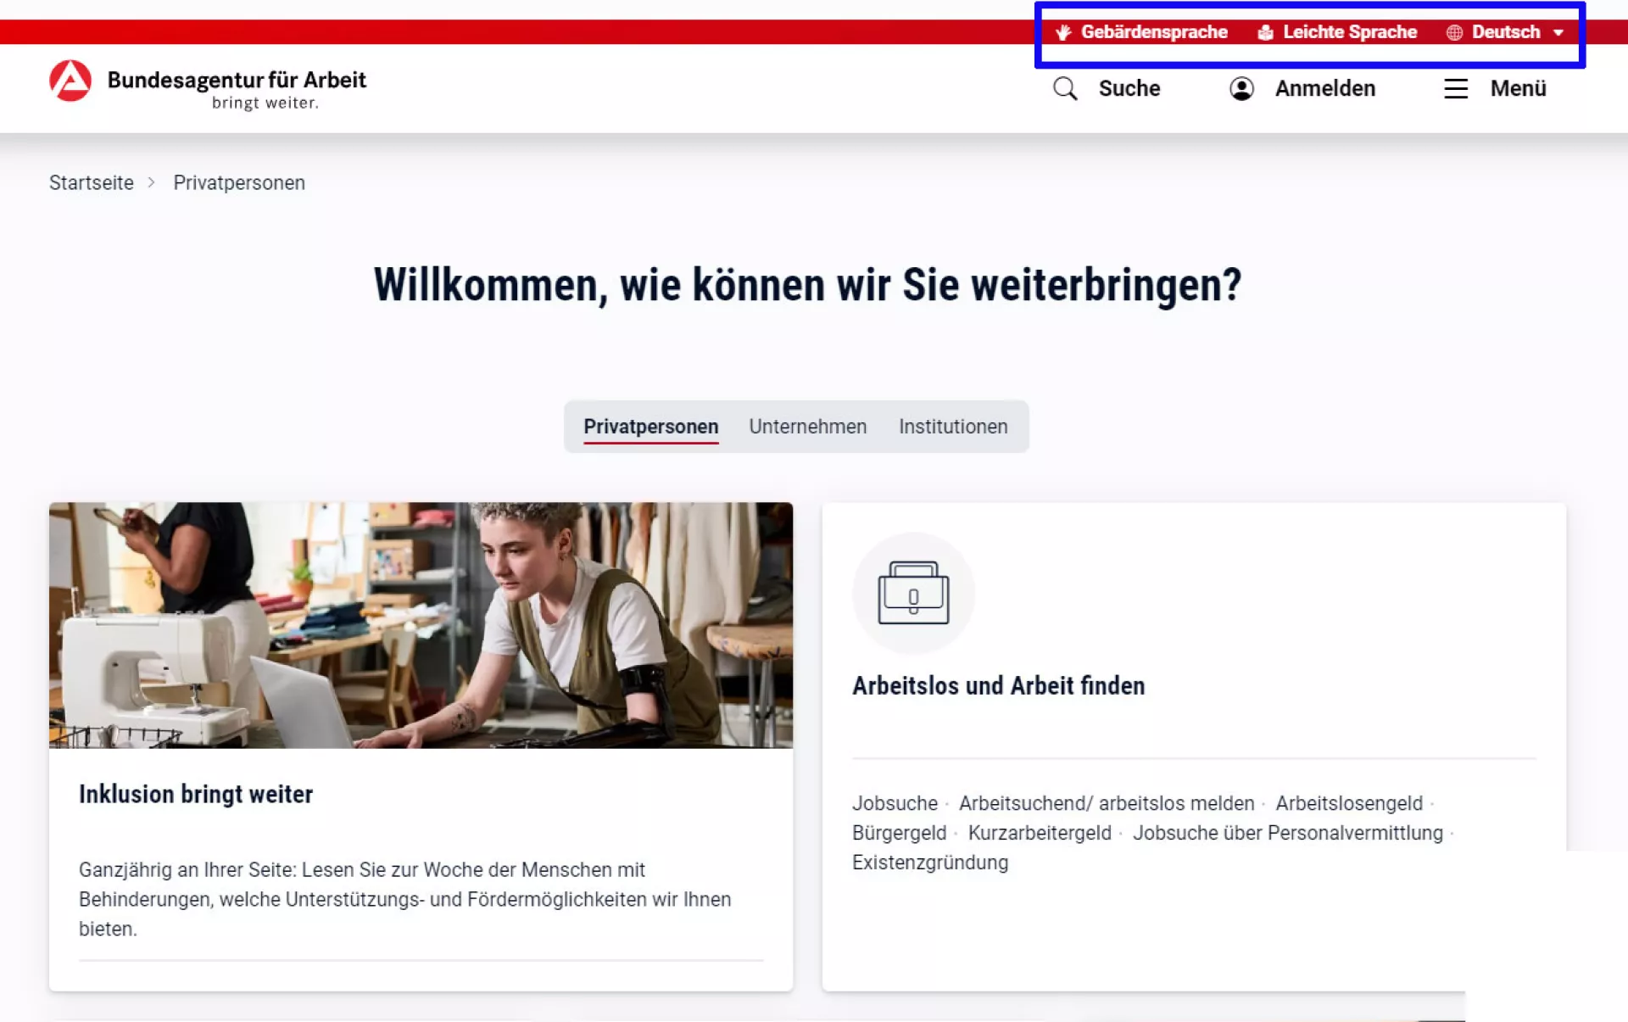Click the briefcase icon above Arbeitslos und Arbeit finden
Viewport: 1628px width, 1022px height.
pyautogui.click(x=913, y=593)
